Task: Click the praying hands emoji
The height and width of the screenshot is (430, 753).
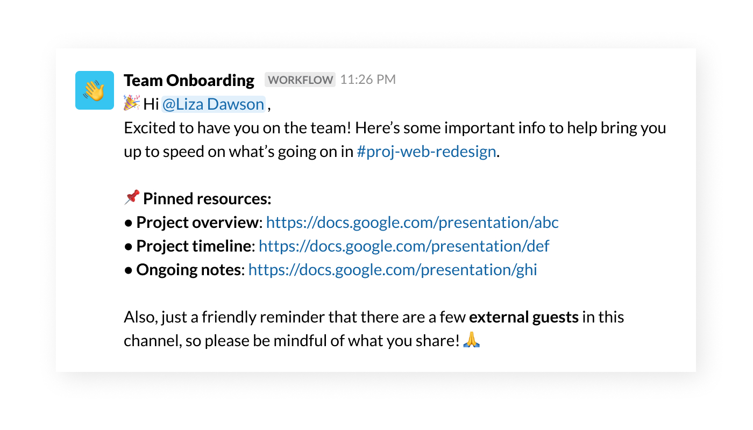Action: [x=471, y=340]
